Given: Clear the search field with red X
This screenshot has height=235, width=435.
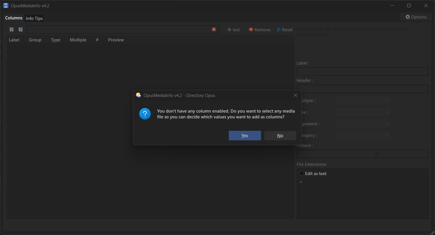Looking at the screenshot, I should pyautogui.click(x=214, y=30).
